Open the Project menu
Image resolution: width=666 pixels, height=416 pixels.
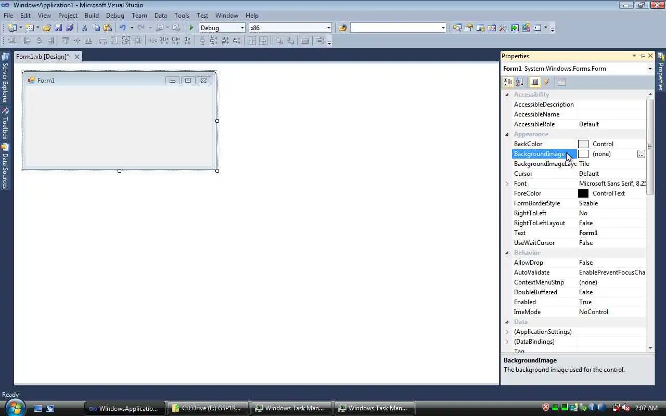(x=68, y=16)
